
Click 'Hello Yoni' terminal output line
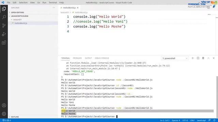point(67,102)
